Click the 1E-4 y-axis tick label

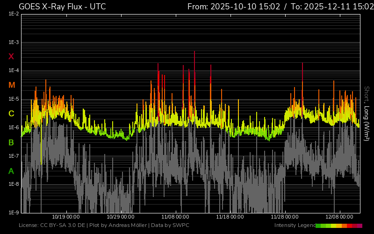[x=14, y=71]
